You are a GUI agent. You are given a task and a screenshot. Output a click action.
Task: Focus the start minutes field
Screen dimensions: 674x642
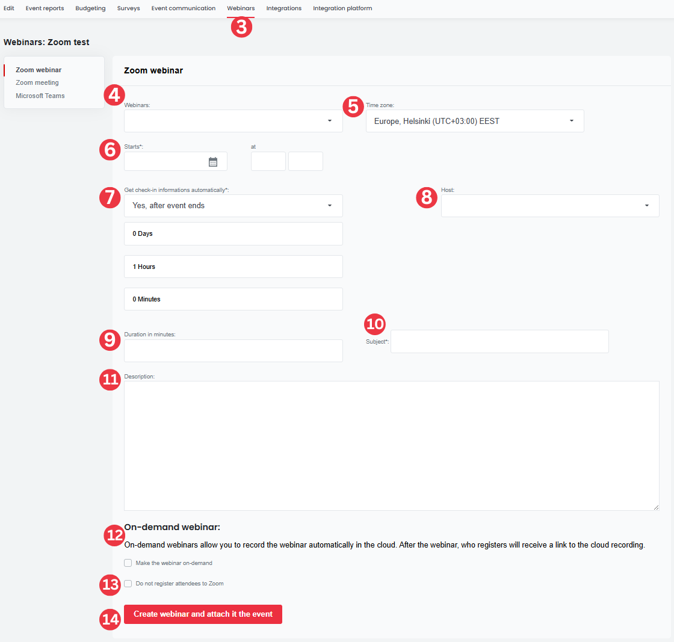click(306, 161)
